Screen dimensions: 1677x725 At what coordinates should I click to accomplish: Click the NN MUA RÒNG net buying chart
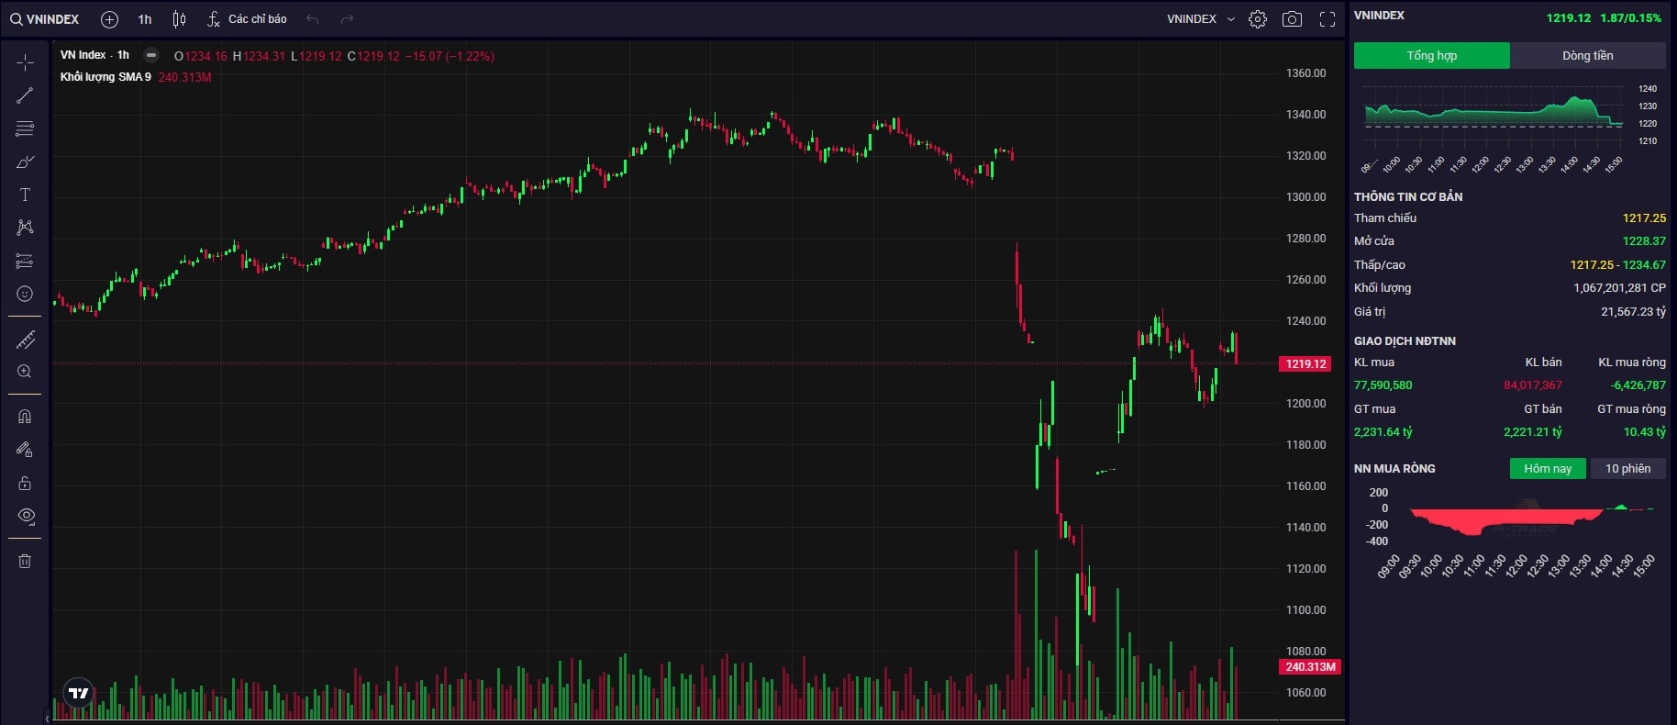(x=1532, y=519)
